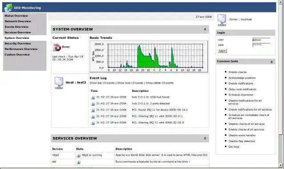
Task: Show next 10 events link
Action: pos(130,83)
